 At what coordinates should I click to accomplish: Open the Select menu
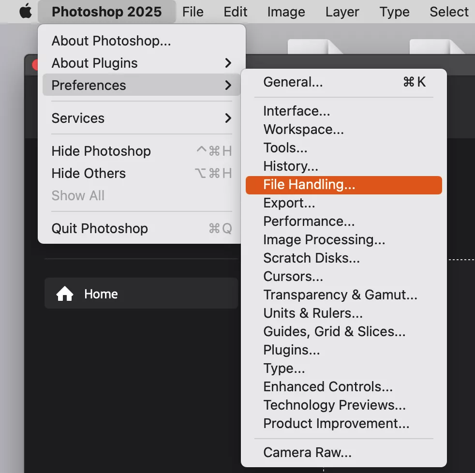[x=449, y=12]
